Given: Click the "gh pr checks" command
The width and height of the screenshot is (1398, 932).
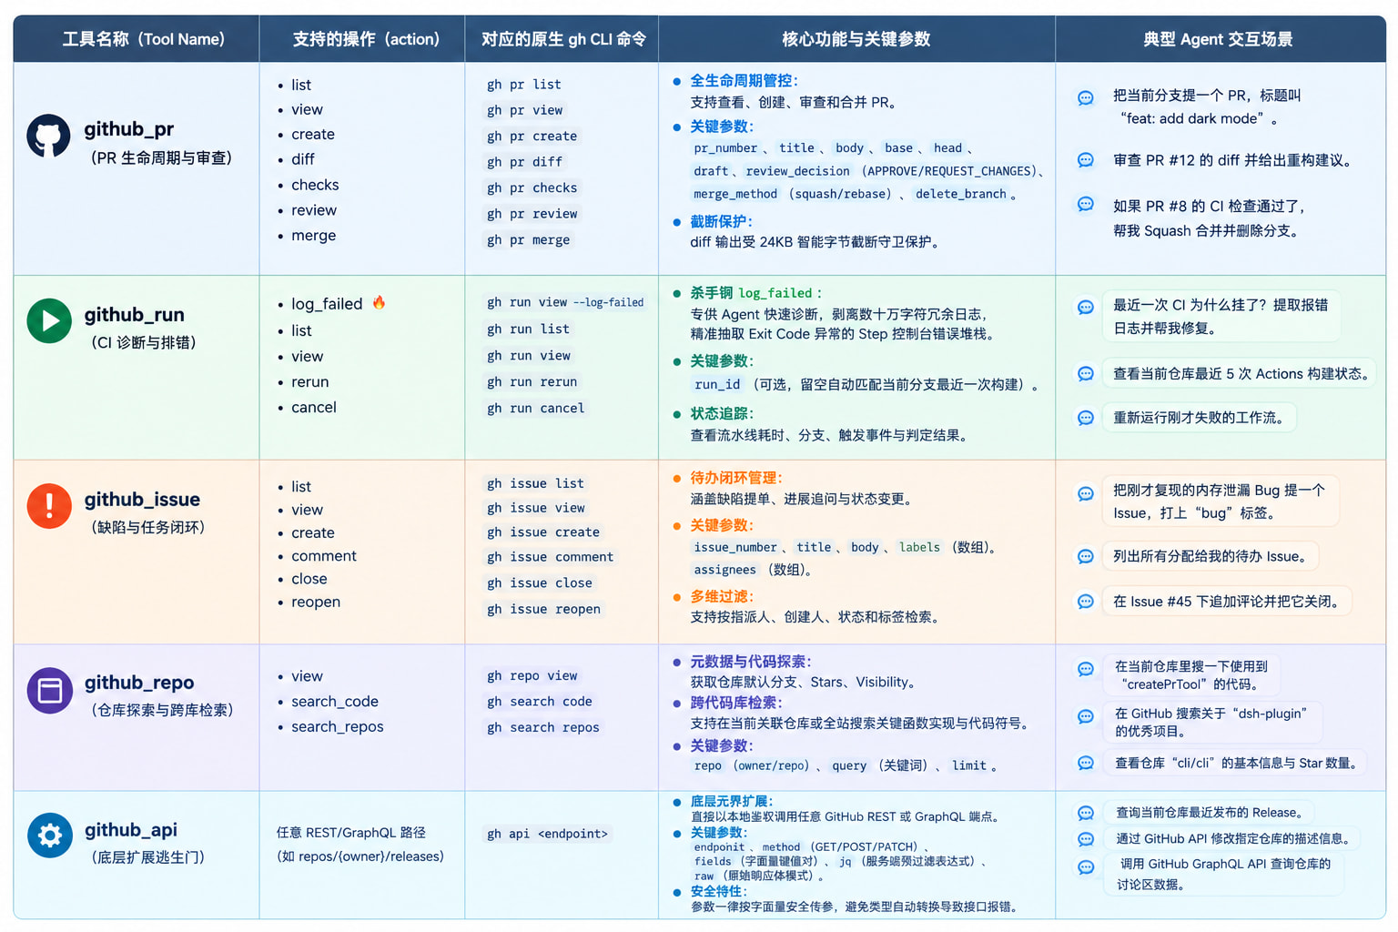Looking at the screenshot, I should 532,187.
